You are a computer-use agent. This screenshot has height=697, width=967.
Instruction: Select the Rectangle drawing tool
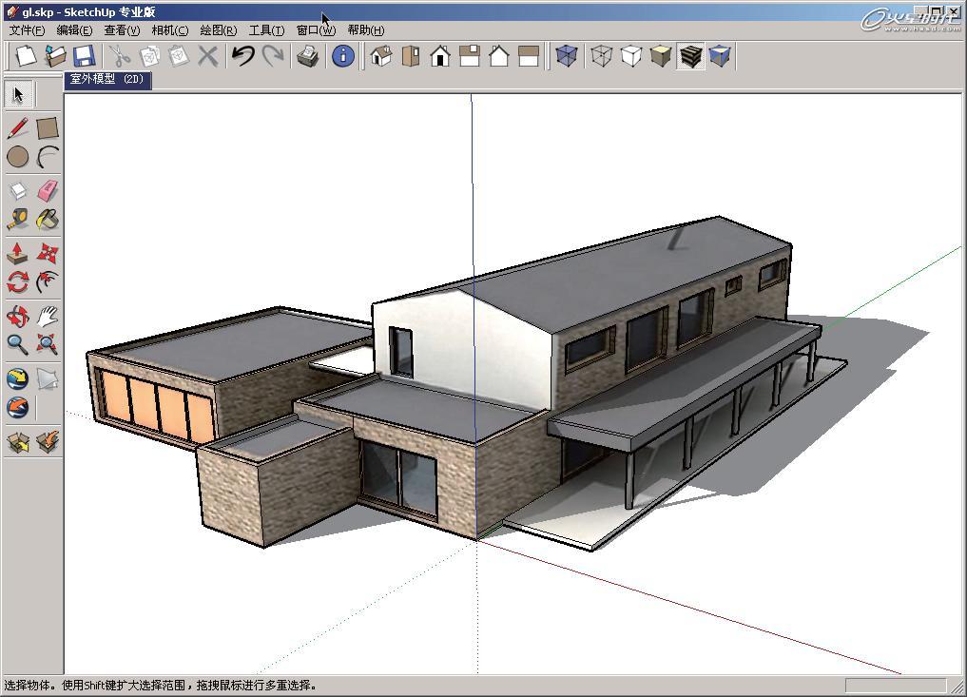[x=48, y=128]
